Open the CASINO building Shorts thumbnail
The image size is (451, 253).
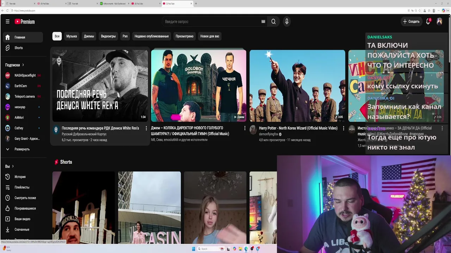tap(149, 208)
